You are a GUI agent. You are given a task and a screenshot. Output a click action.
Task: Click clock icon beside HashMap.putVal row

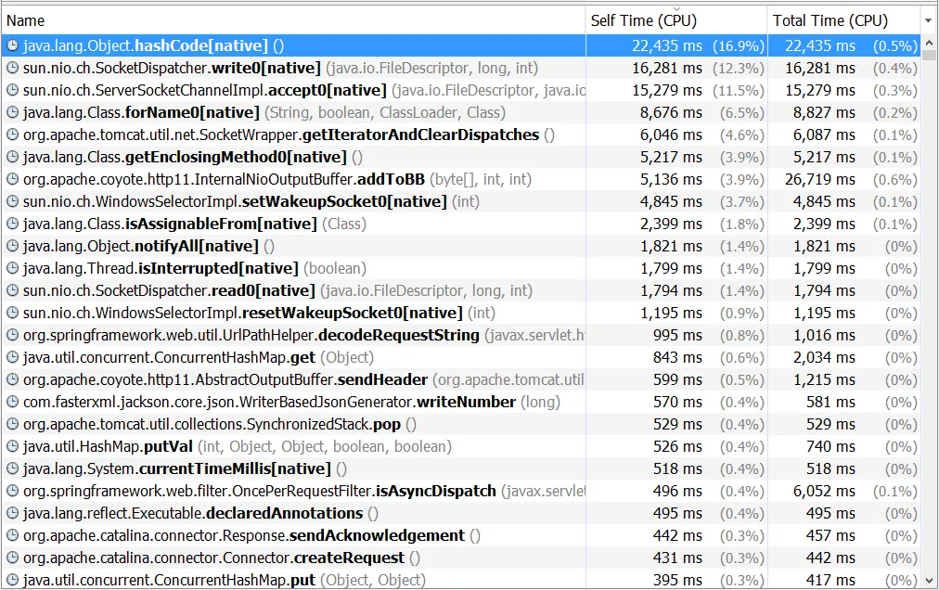click(12, 447)
